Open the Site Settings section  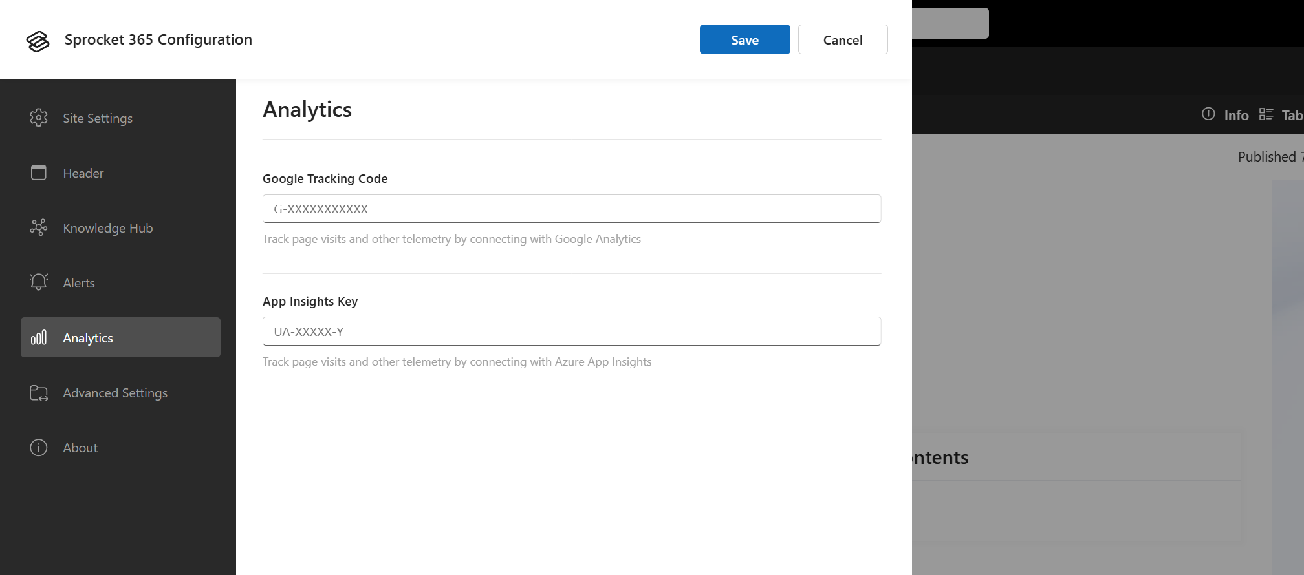(x=120, y=118)
